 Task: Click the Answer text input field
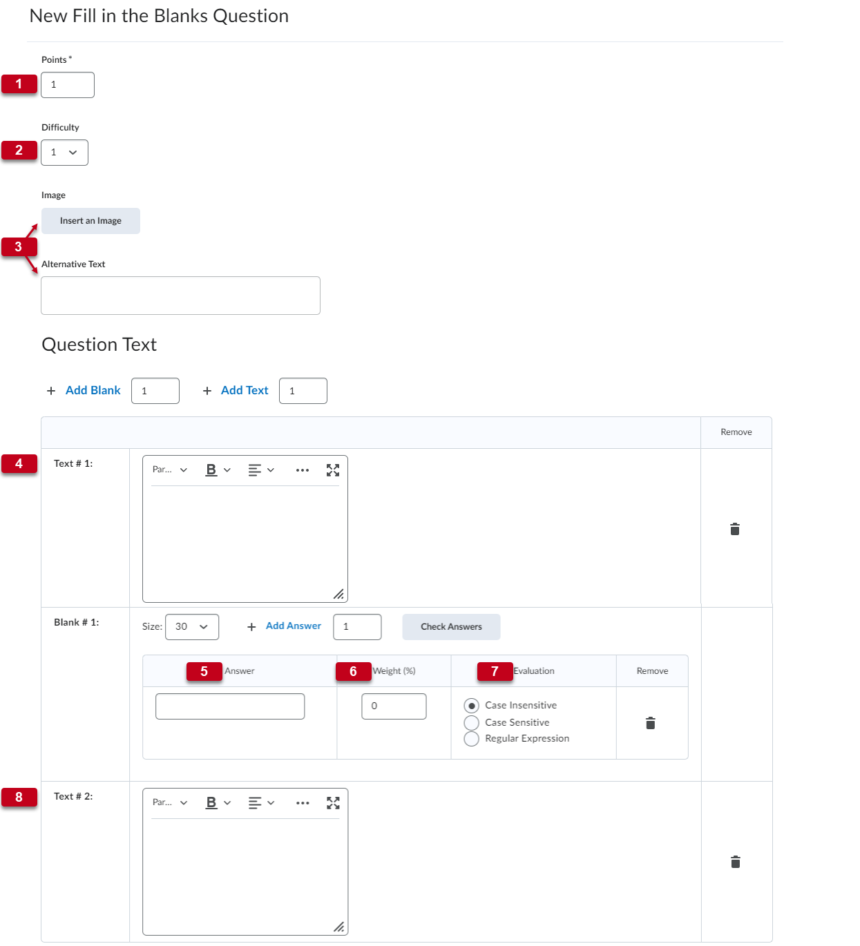tap(230, 706)
